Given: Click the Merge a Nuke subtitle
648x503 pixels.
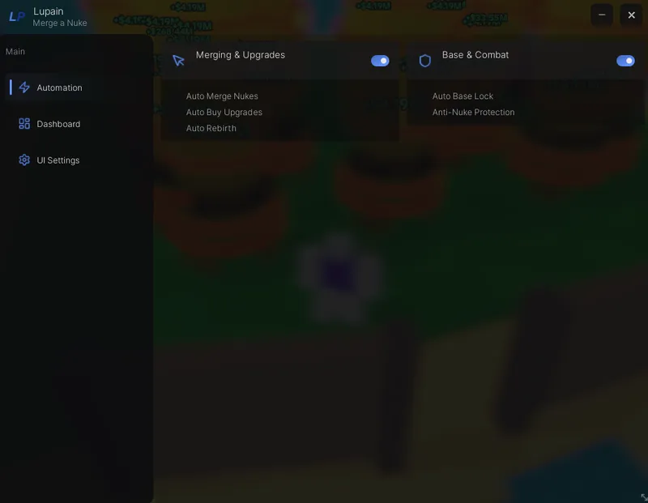Looking at the screenshot, I should pyautogui.click(x=60, y=23).
